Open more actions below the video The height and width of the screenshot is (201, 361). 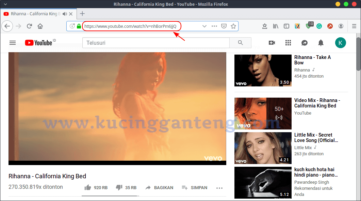click(x=219, y=188)
